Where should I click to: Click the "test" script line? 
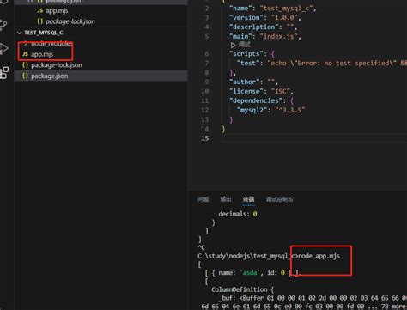click(321, 63)
